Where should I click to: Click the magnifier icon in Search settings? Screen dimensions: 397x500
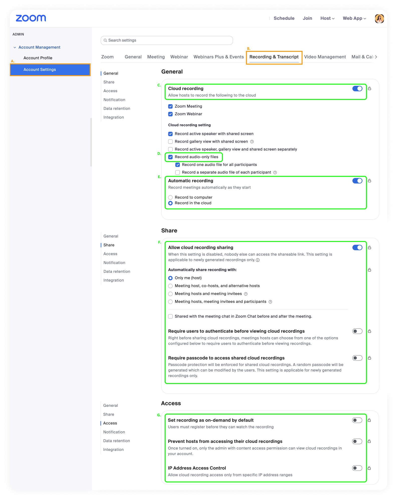click(x=105, y=40)
